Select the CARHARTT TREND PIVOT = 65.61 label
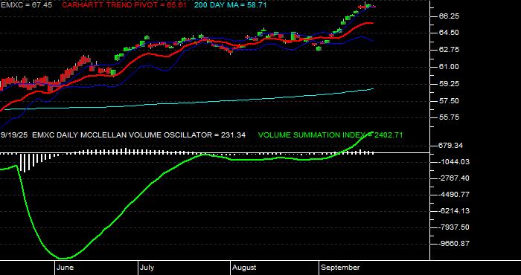 [124, 5]
